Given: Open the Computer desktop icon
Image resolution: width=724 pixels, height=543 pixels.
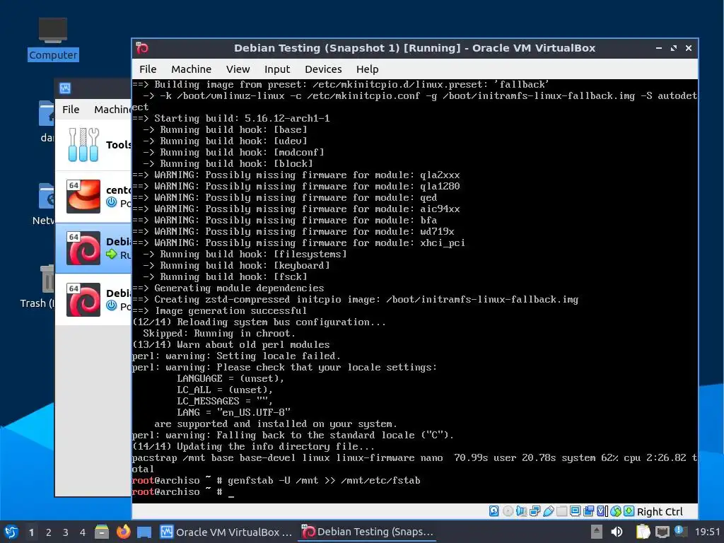Looking at the screenshot, I should (x=52, y=39).
